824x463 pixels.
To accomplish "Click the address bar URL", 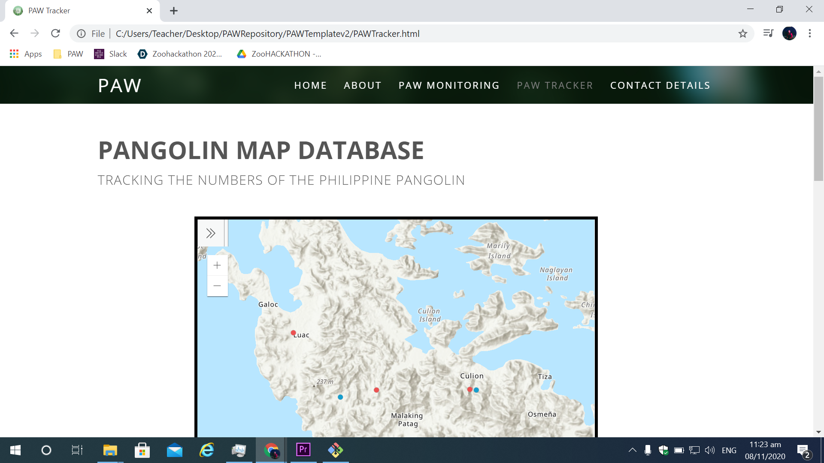I will coord(267,33).
